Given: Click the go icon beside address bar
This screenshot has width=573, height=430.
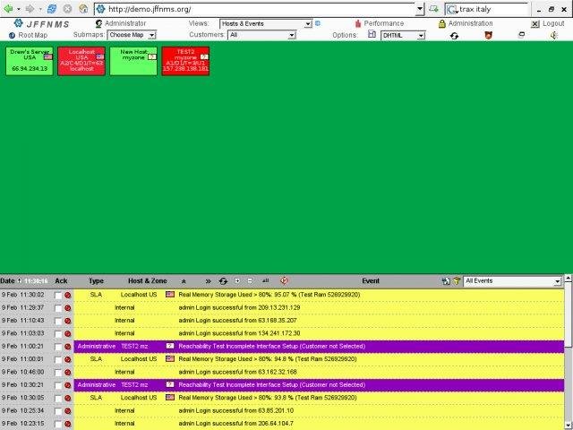Looking at the screenshot, I should click(x=433, y=8).
